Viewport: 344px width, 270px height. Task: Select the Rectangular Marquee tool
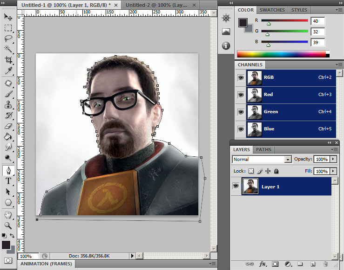tap(8, 28)
